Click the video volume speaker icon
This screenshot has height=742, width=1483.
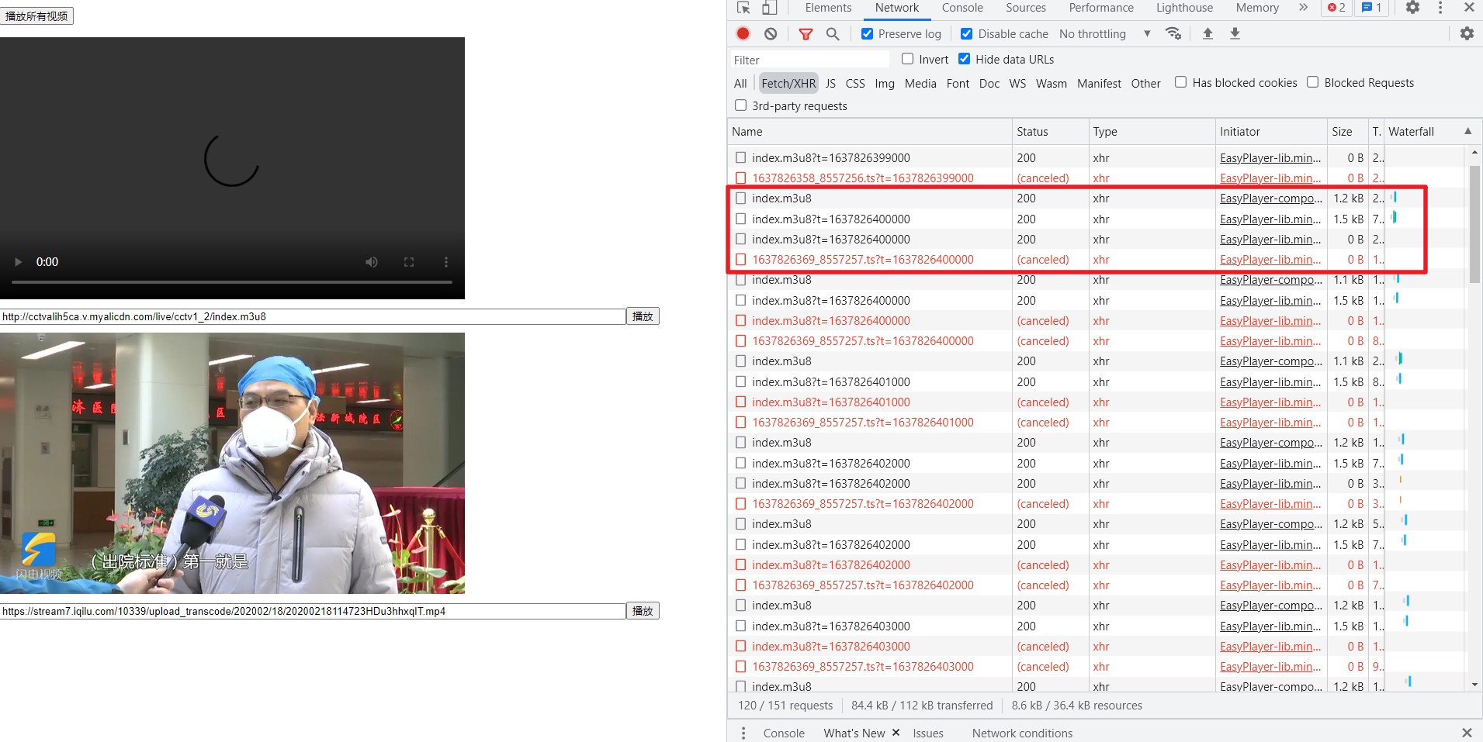(372, 262)
